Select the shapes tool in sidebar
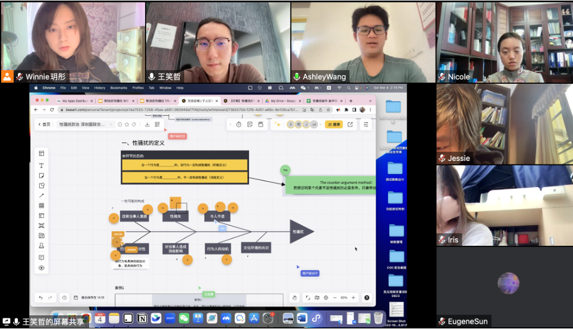 [x=41, y=185]
